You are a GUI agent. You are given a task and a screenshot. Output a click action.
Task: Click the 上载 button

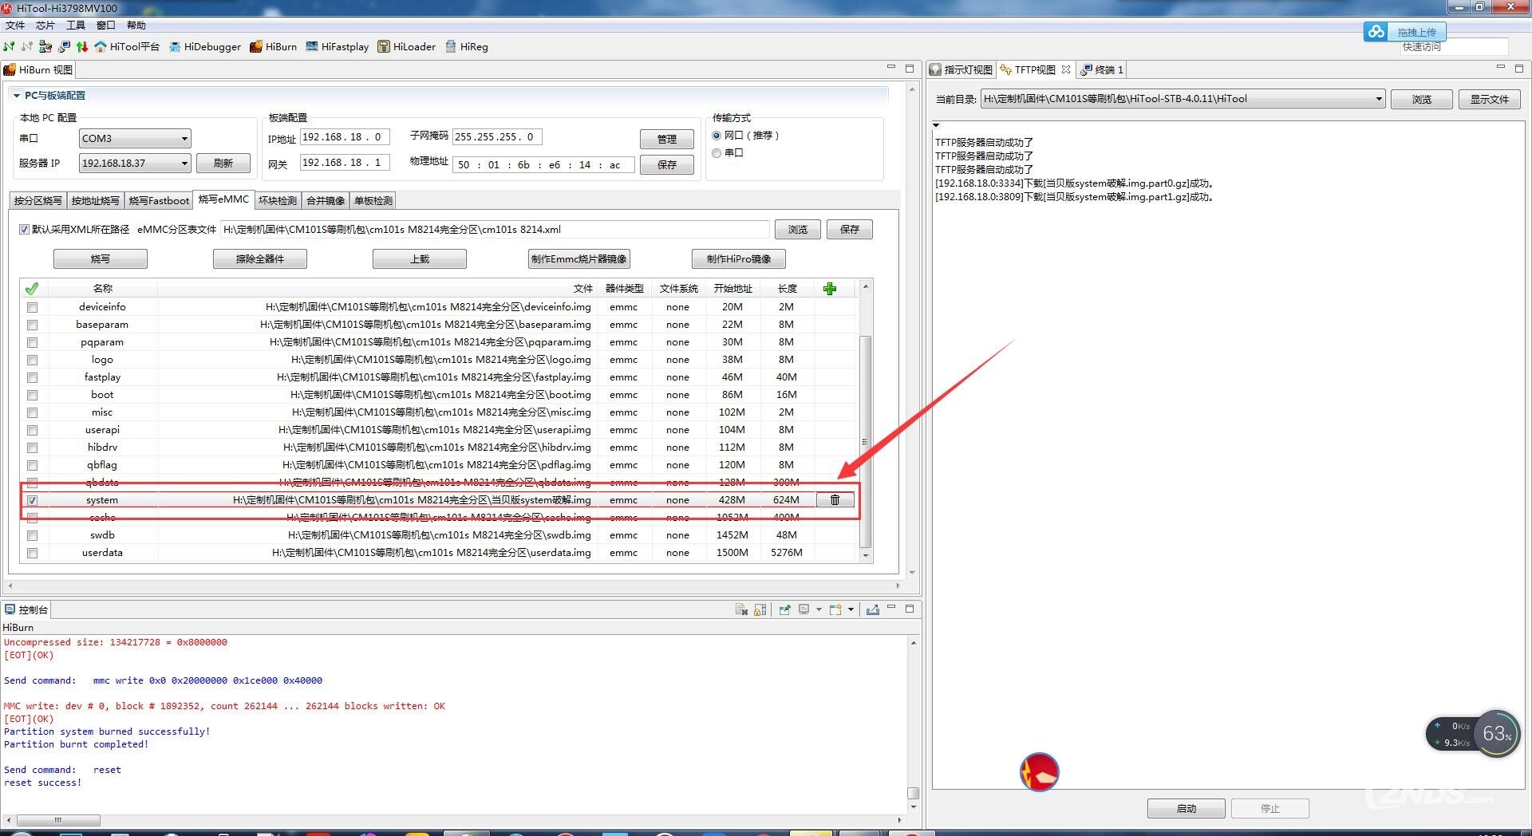[x=420, y=259]
